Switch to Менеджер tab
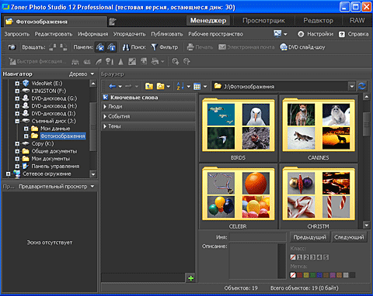 (208, 21)
